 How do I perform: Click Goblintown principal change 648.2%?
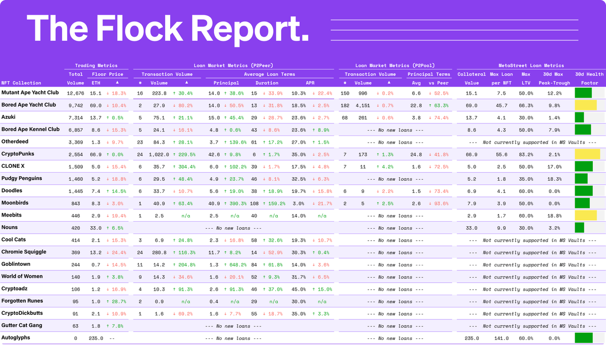coord(236,265)
